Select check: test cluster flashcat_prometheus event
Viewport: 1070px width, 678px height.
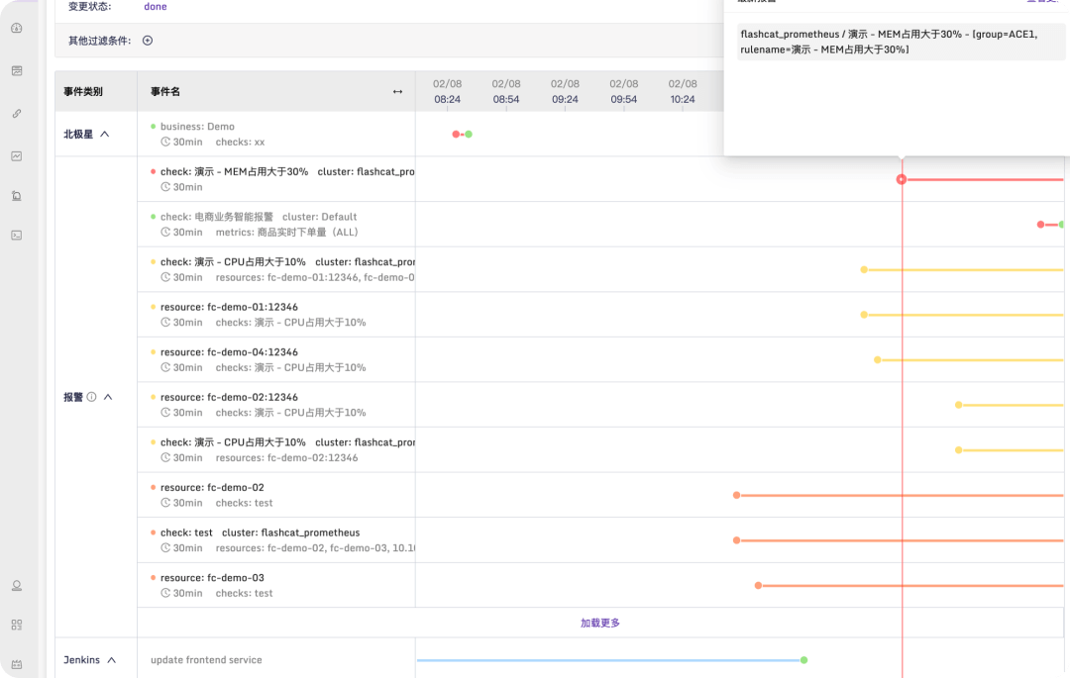276,539
